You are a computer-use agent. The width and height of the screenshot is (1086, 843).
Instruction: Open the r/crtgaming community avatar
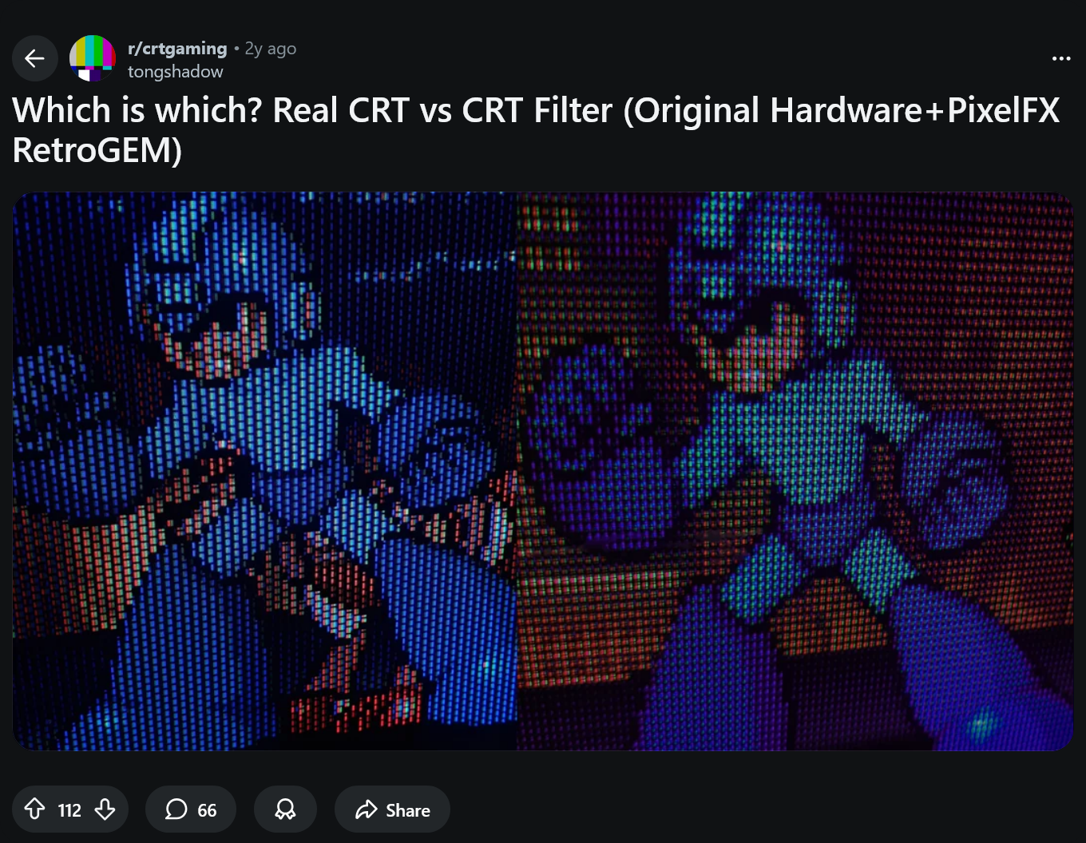tap(93, 58)
